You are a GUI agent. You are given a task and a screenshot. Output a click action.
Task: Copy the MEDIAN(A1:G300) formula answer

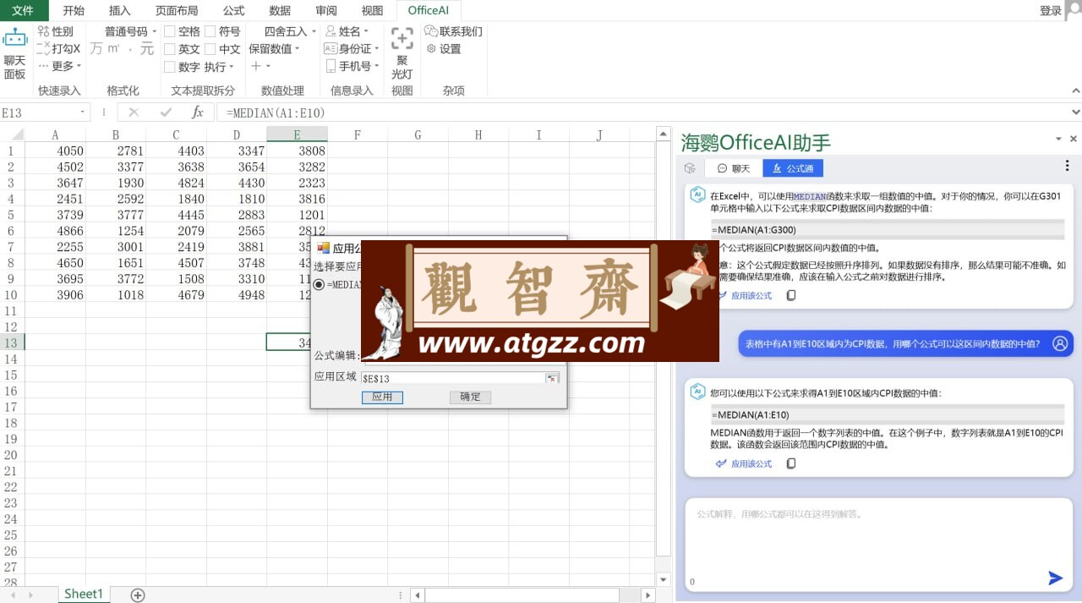coord(791,296)
